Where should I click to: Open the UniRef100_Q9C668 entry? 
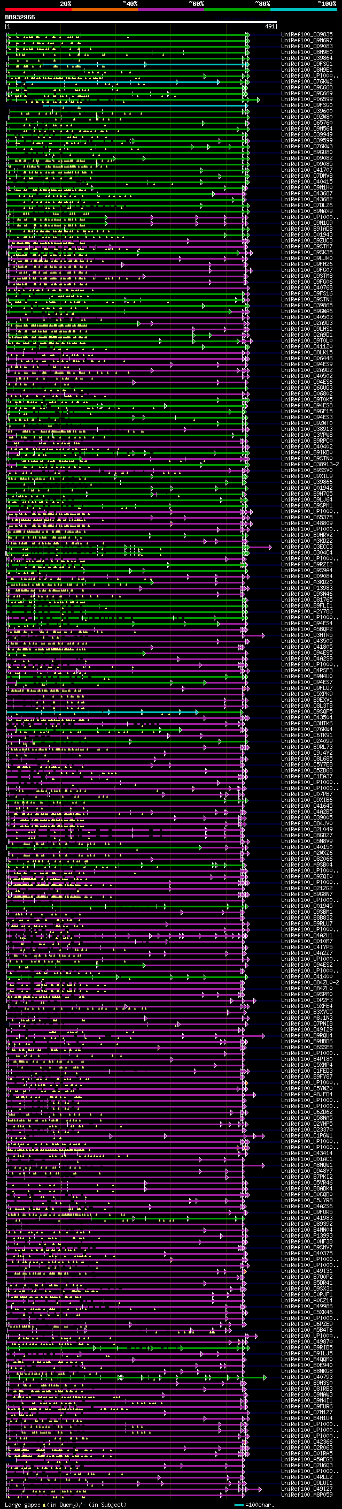point(307,87)
